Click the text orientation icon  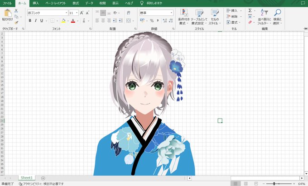click(115, 13)
